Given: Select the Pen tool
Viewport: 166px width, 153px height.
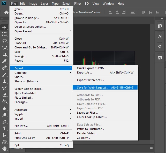Looking at the screenshot, I should click(4, 122).
